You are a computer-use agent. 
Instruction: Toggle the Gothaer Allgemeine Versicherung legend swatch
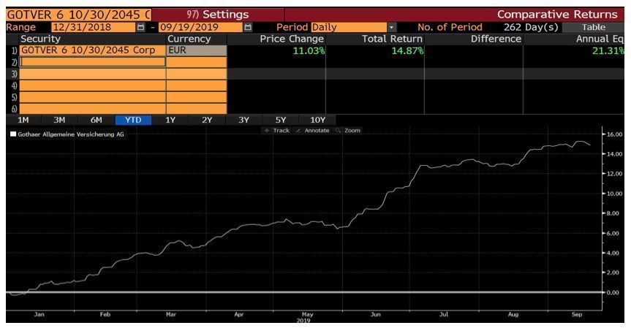pyautogui.click(x=13, y=134)
